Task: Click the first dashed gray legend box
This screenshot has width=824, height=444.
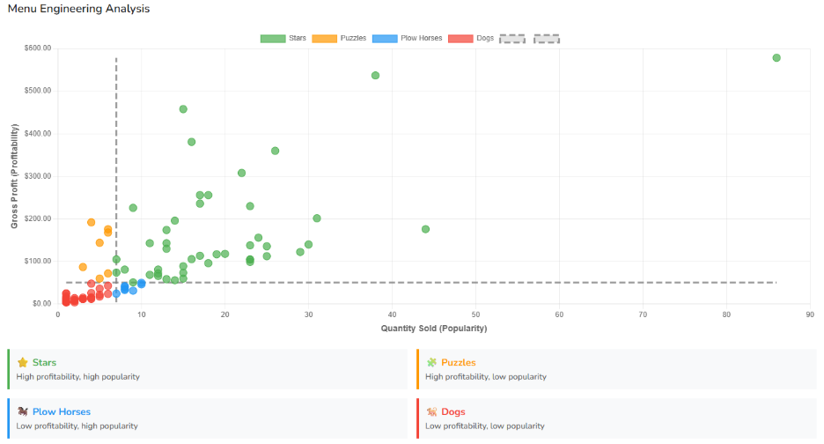Action: (511, 39)
